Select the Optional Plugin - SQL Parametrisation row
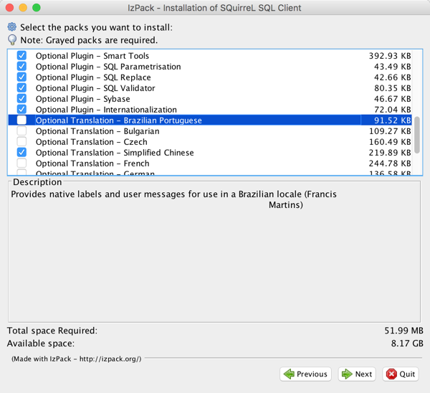Image resolution: width=430 pixels, height=393 pixels. coord(210,67)
